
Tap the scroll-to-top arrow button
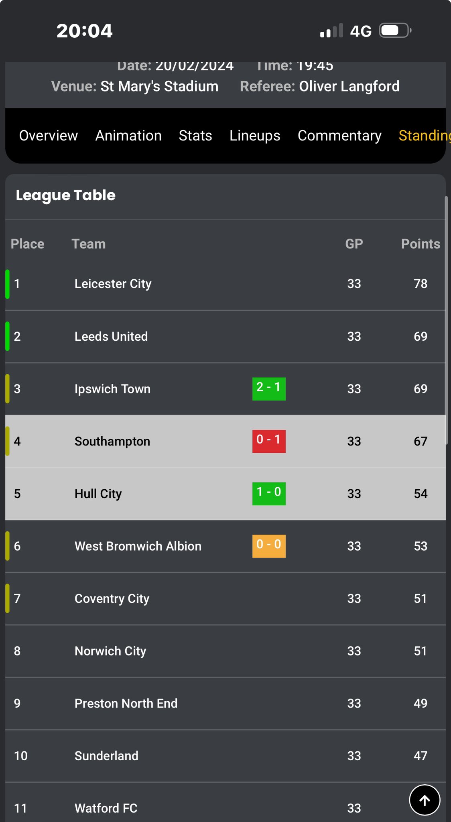tap(425, 800)
